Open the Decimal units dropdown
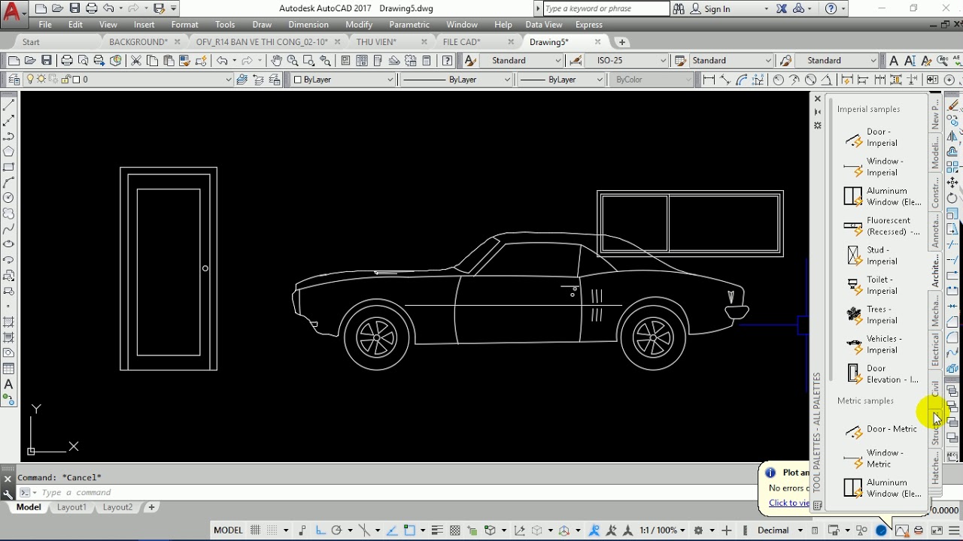This screenshot has width=963, height=541. click(x=779, y=530)
